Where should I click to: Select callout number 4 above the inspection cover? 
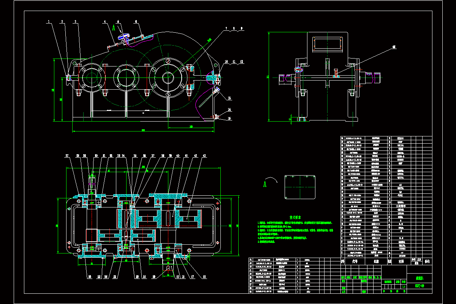[104, 22]
